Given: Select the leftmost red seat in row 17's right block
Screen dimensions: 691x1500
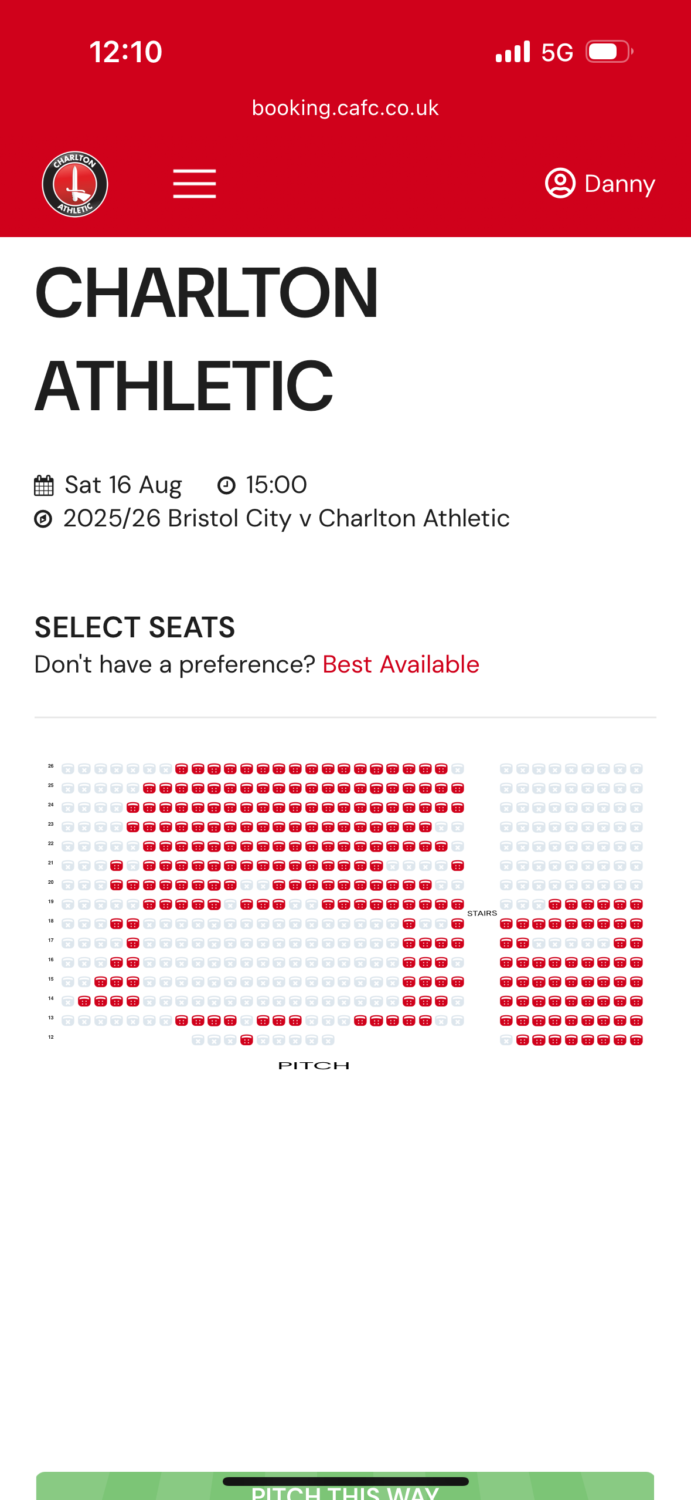Looking at the screenshot, I should tap(506, 944).
